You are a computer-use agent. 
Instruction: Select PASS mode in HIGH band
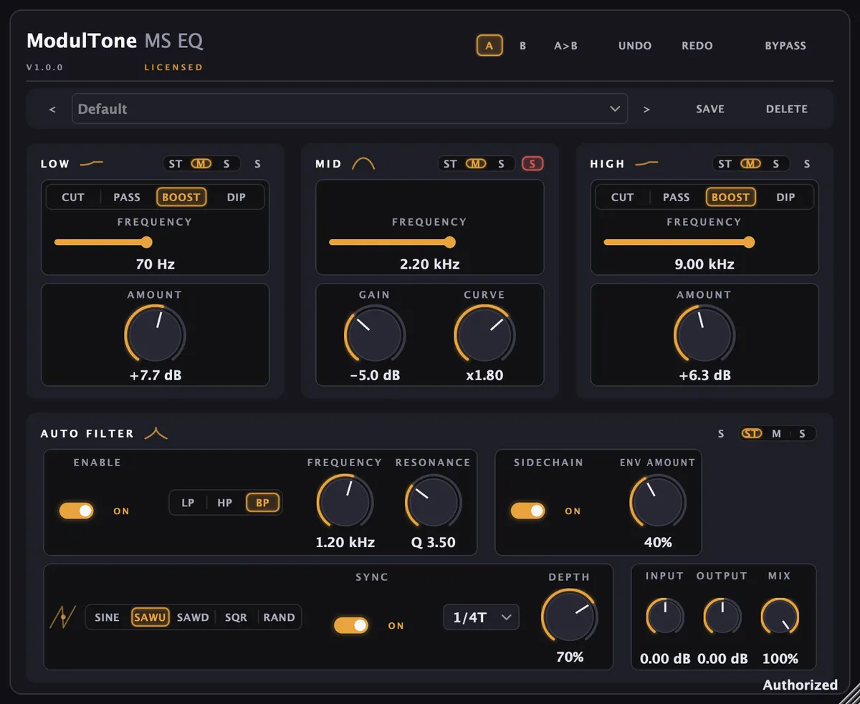pos(676,197)
